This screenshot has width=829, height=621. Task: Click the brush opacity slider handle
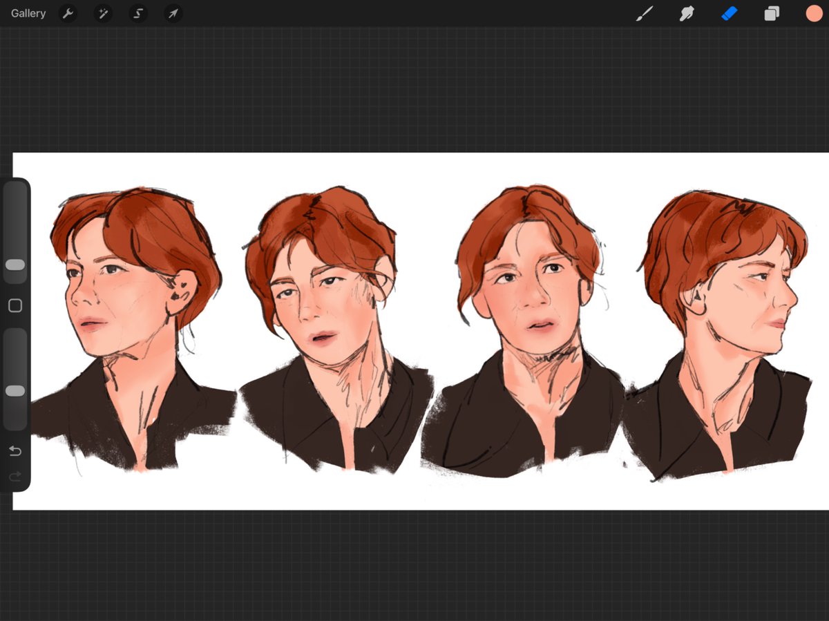(15, 391)
